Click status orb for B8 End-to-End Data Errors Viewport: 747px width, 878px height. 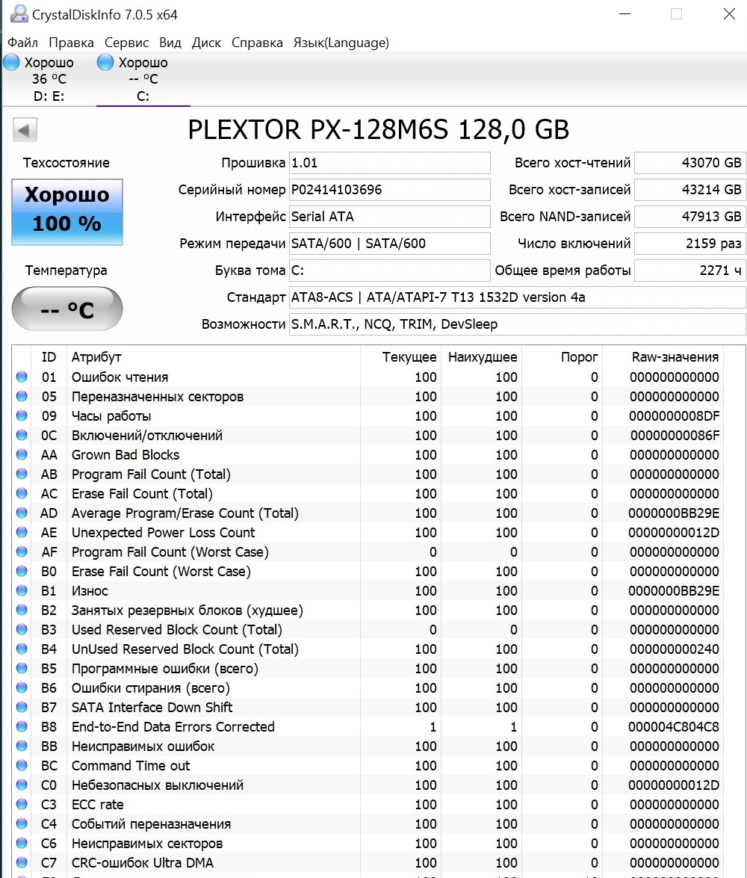[x=22, y=726]
